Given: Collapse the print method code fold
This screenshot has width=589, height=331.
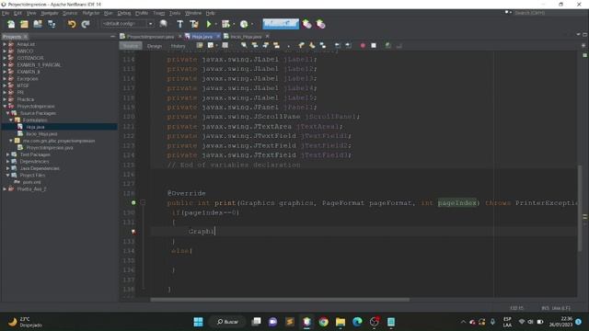Looking at the screenshot, I should tap(143, 202).
